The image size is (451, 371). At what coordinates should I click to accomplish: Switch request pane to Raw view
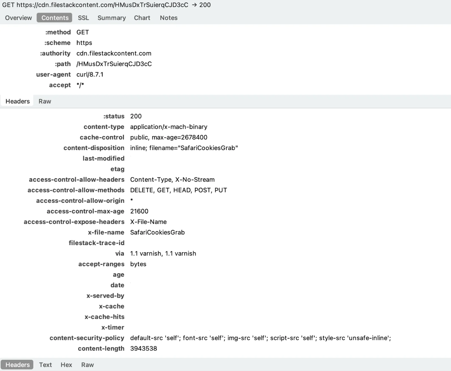(45, 101)
